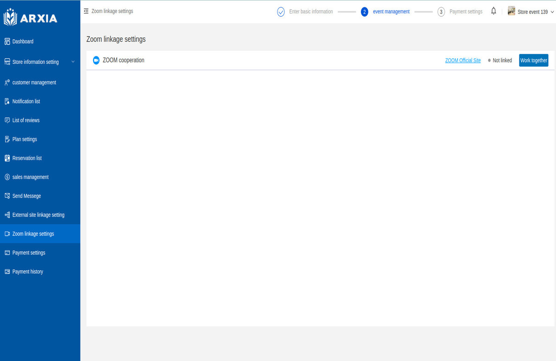Click Enter basic information step label

click(x=311, y=12)
